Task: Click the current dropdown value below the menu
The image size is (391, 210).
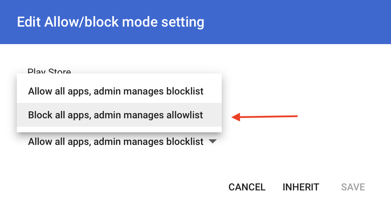Action: coord(116,142)
